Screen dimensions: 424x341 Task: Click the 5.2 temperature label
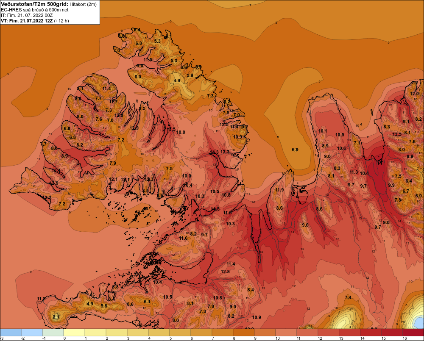[245, 127]
